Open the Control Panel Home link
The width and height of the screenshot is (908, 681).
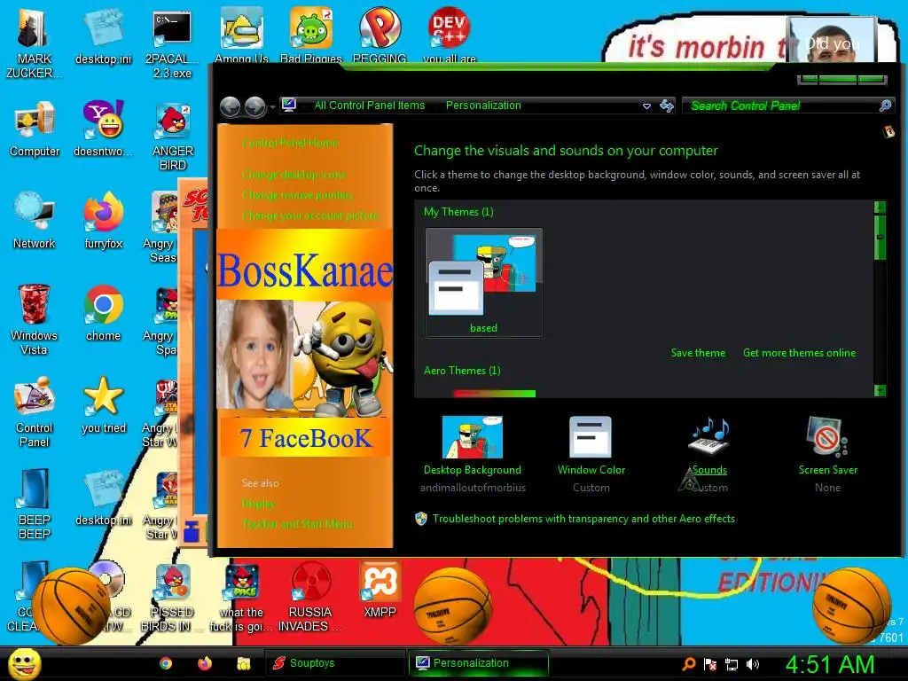click(290, 143)
